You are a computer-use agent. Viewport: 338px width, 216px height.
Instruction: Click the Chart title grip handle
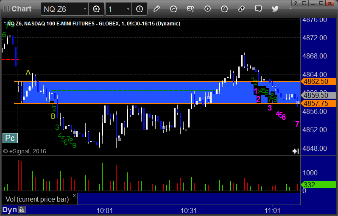pyautogui.click(x=6, y=9)
